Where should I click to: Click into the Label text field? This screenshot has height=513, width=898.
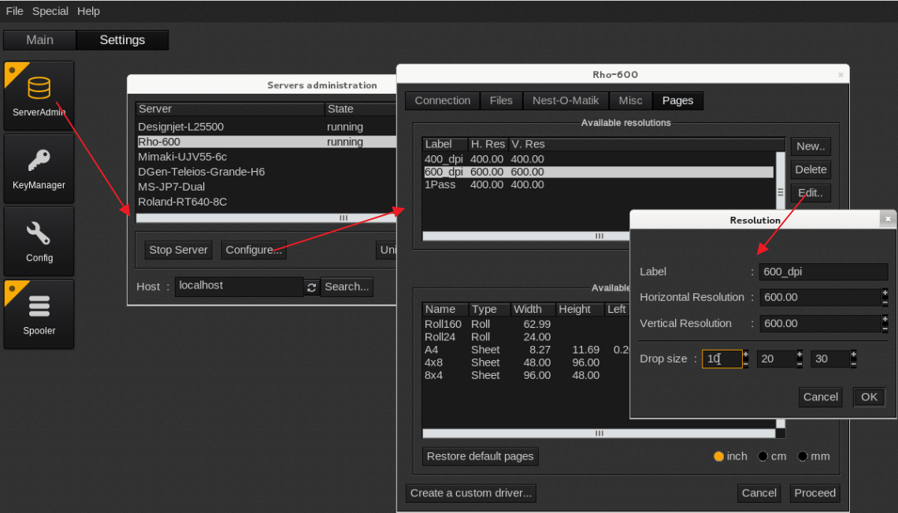pos(823,272)
